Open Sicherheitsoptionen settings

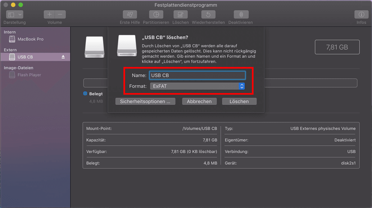[145, 101]
